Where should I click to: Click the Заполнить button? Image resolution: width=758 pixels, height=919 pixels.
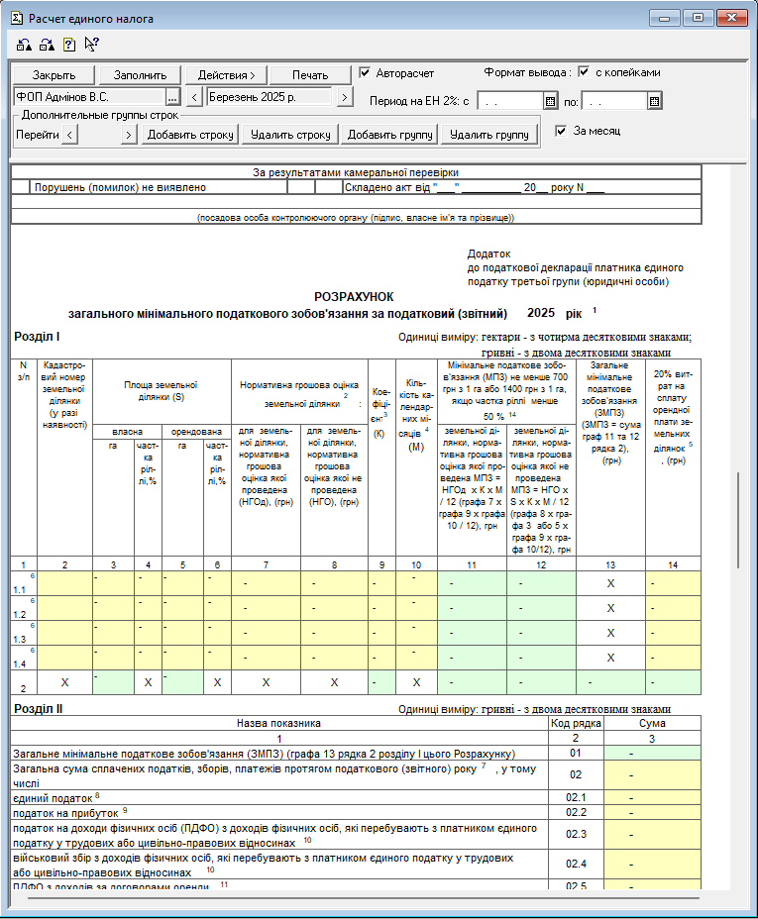[140, 75]
